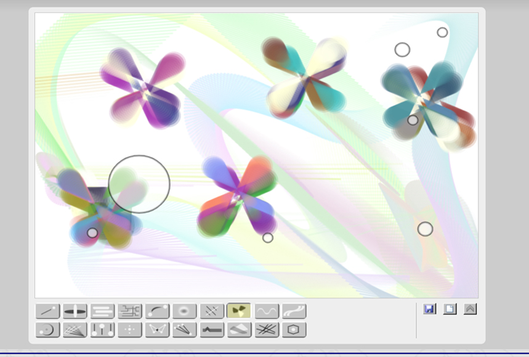Select the soft blurred oval brush
Image resolution: width=529 pixels, height=357 pixels.
click(x=185, y=311)
